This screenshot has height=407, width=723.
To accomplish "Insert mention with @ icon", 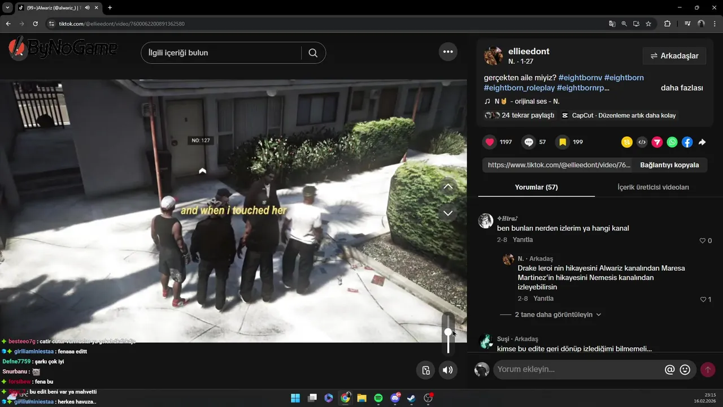I will pos(670,370).
